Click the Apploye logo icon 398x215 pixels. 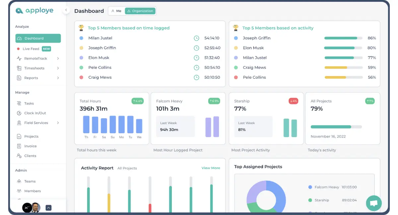coord(20,11)
